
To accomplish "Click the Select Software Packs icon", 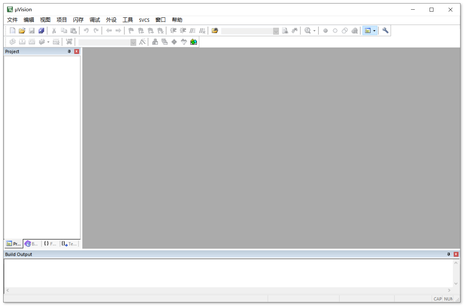I will (x=184, y=42).
